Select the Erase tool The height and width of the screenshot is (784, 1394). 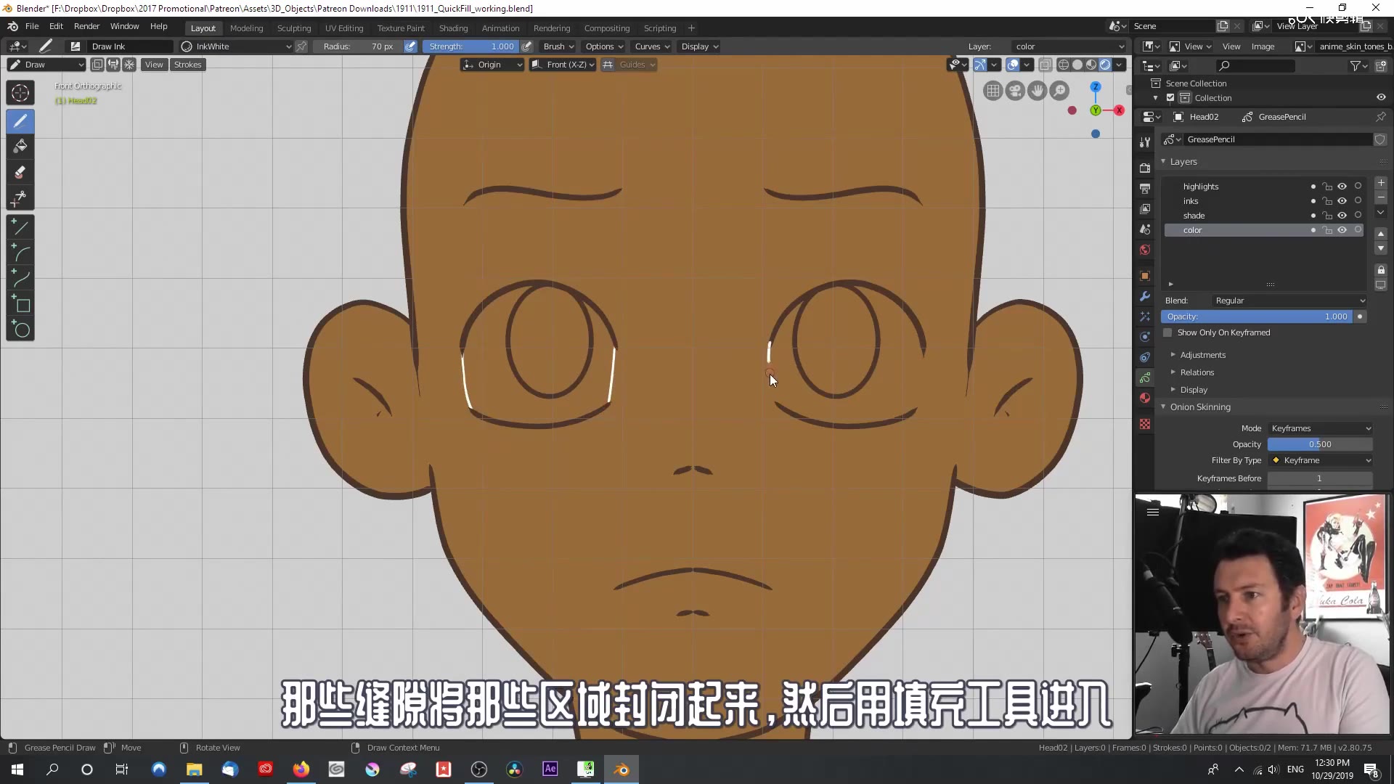coord(20,172)
